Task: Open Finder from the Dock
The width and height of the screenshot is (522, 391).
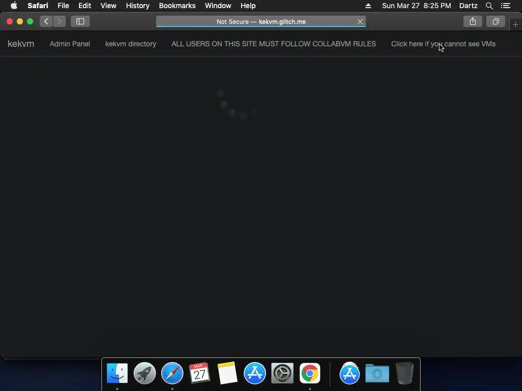Action: (x=117, y=373)
